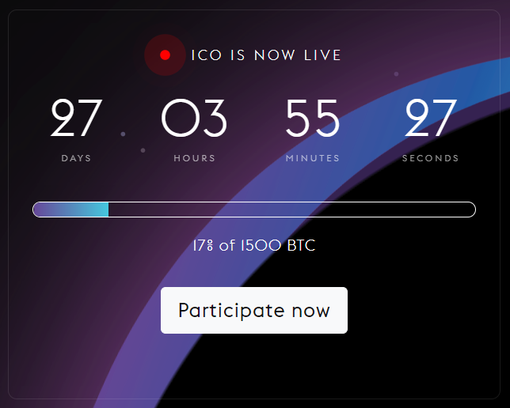The height and width of the screenshot is (408, 510).
Task: Select the DAYS label
Action: coord(77,158)
